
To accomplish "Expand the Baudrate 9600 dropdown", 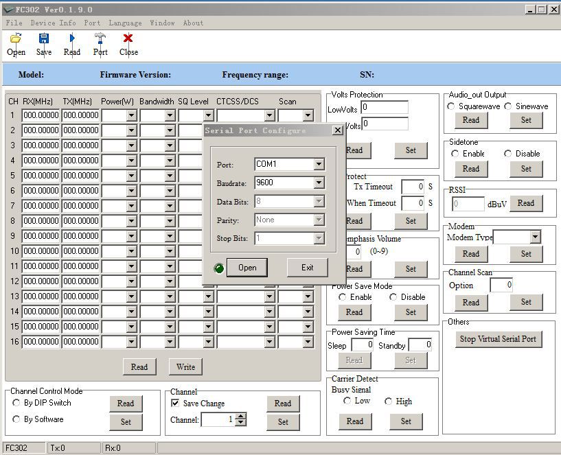I will pos(319,183).
